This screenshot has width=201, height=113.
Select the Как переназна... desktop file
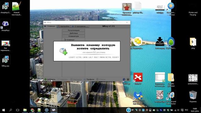tap(5, 46)
